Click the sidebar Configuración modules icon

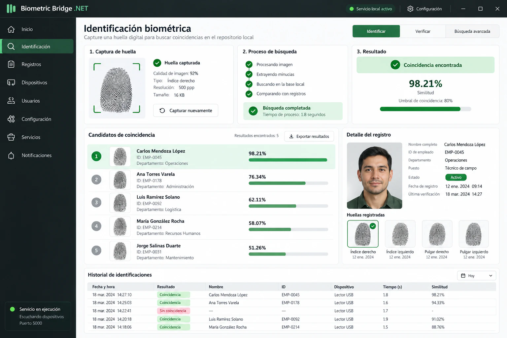[x=11, y=119]
